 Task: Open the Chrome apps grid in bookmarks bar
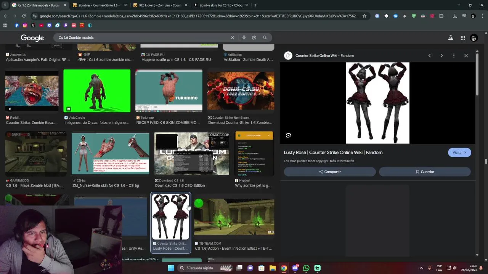[5, 25]
